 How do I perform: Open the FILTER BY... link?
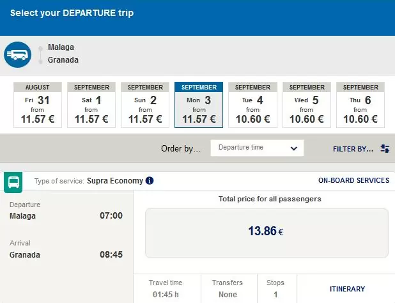[x=353, y=149]
